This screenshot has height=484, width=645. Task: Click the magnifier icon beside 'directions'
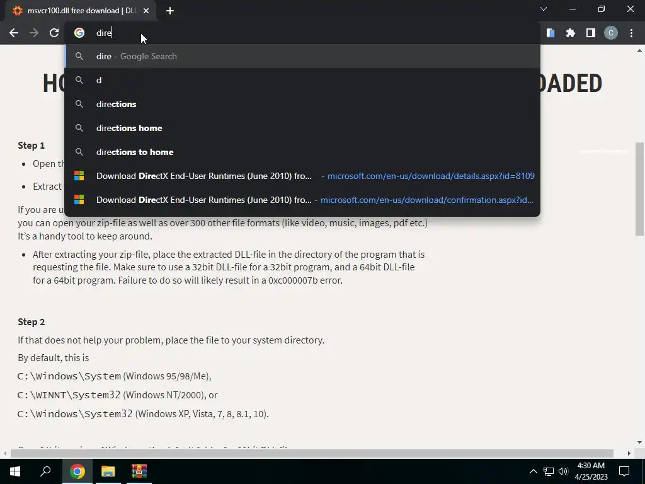[79, 104]
